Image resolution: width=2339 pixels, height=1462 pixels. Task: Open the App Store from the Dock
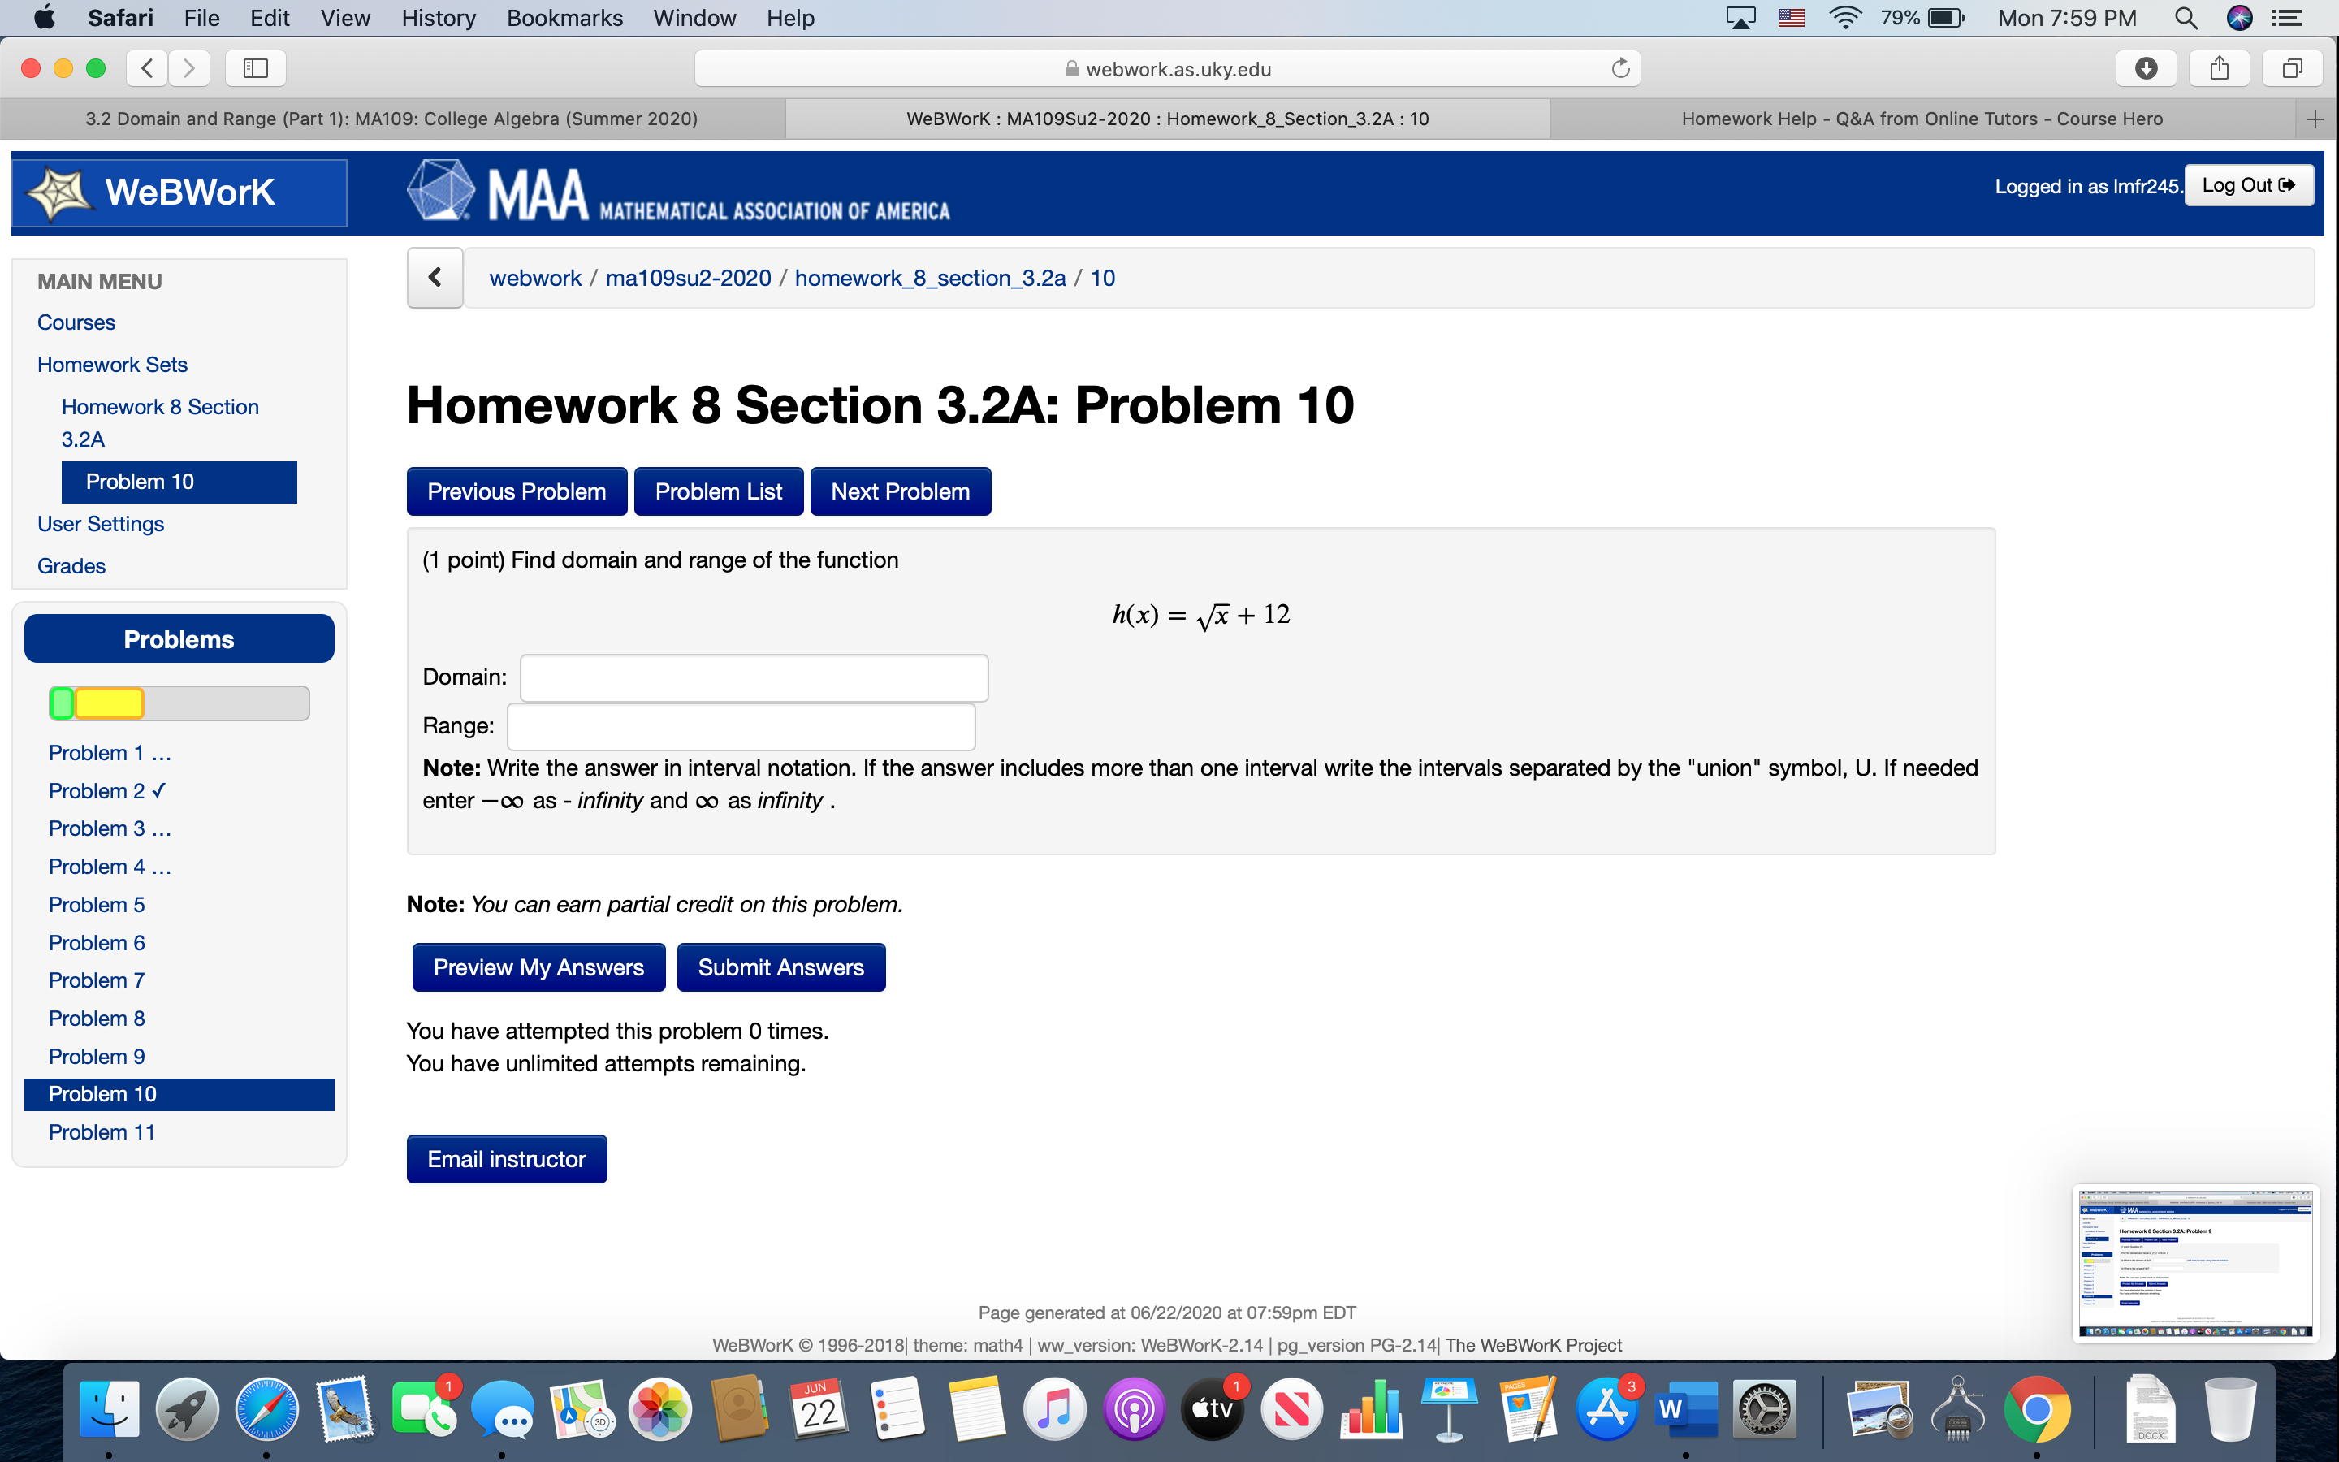[x=1608, y=1409]
